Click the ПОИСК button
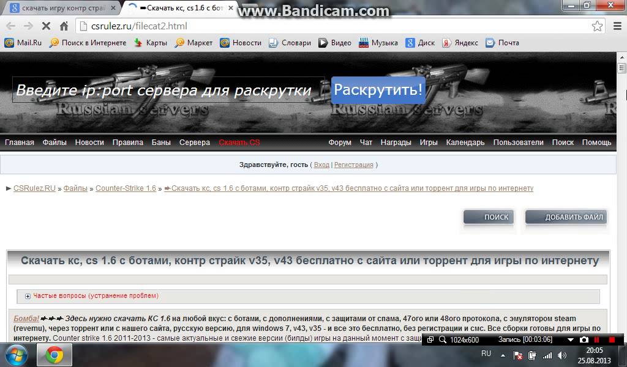The height and width of the screenshot is (367, 627). pos(488,217)
